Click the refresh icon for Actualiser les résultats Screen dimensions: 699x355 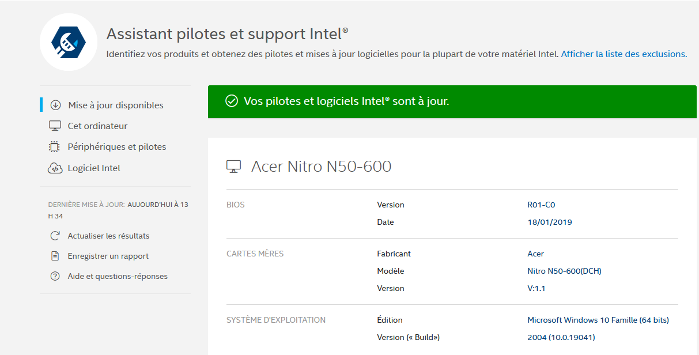pyautogui.click(x=55, y=236)
